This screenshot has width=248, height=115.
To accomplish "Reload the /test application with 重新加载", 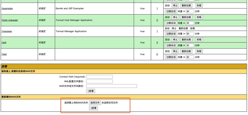I will click(186, 51).
